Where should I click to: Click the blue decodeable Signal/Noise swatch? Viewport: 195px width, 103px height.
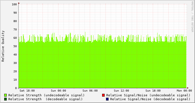(x=107, y=99)
